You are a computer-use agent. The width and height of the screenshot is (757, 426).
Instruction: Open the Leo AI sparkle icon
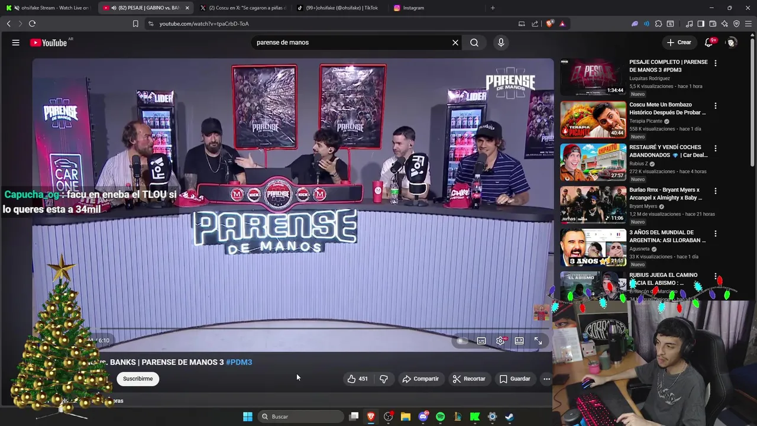pos(724,24)
